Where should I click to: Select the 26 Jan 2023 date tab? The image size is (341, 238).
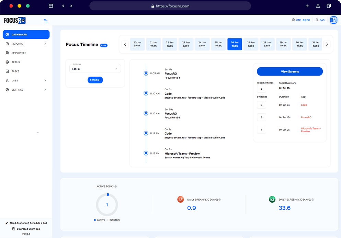[x=235, y=44]
